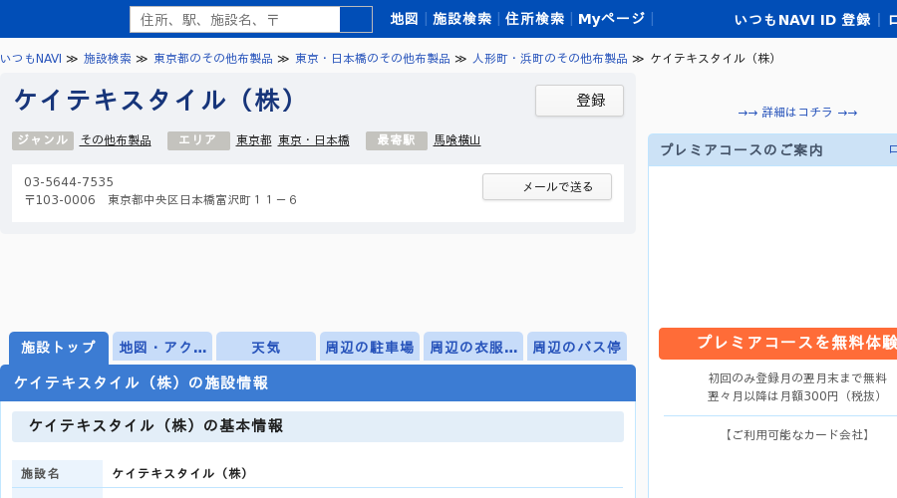
Task: Open 東京都のその他布製品 breadcrumb
Action: pos(213,59)
